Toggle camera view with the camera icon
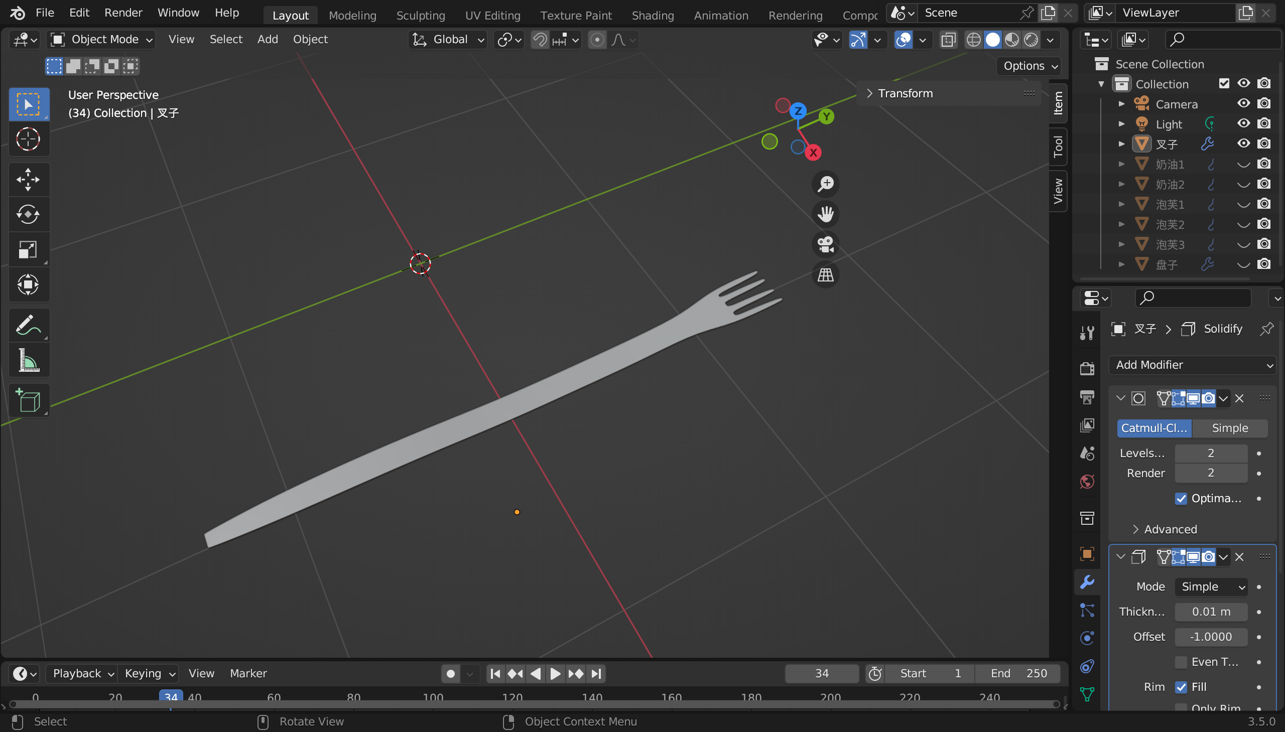This screenshot has height=732, width=1285. pos(825,245)
